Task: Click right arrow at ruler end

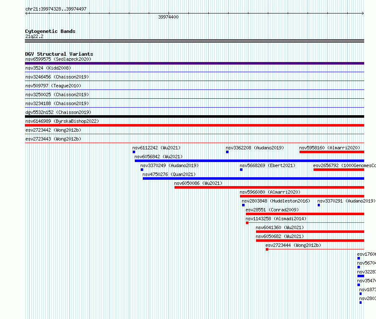Action: point(363,13)
